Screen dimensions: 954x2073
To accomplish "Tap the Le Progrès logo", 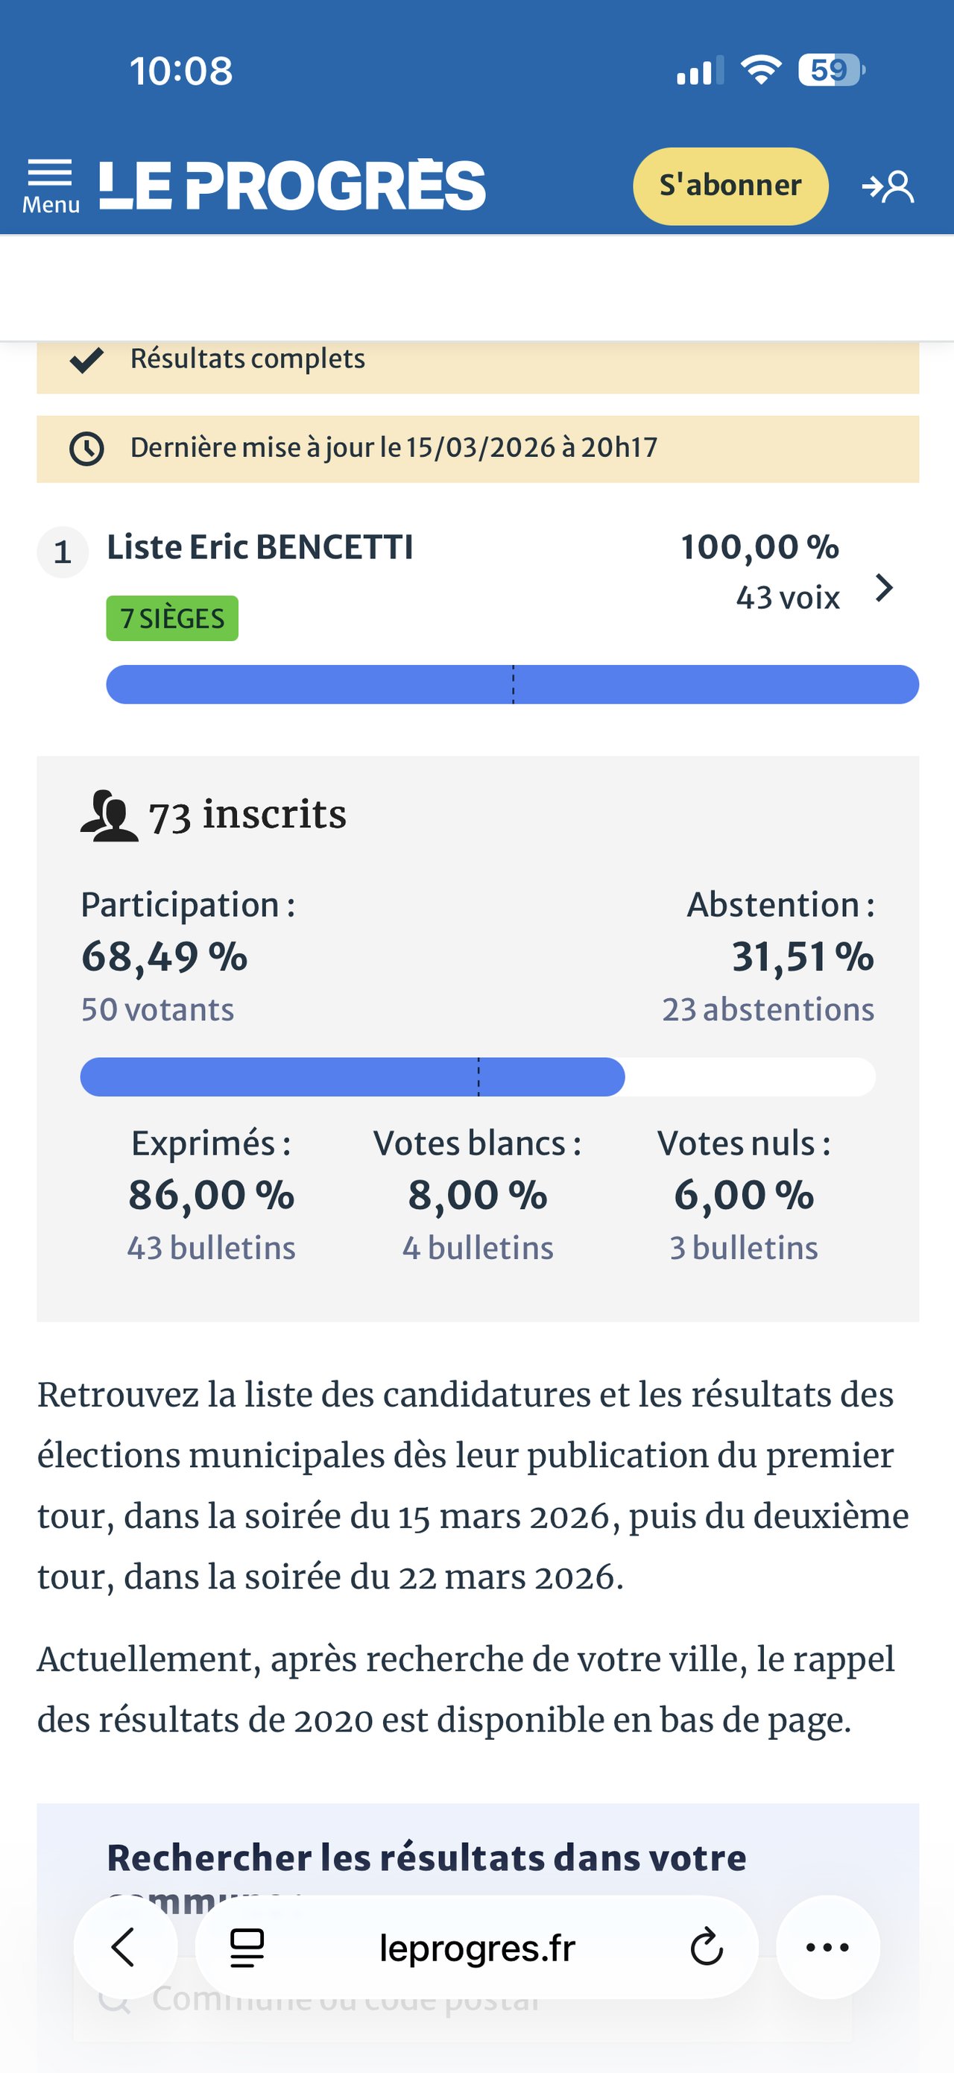I will [x=292, y=186].
